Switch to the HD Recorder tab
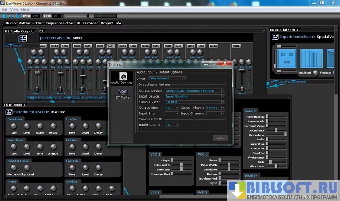340x201 pixels. coord(87,23)
